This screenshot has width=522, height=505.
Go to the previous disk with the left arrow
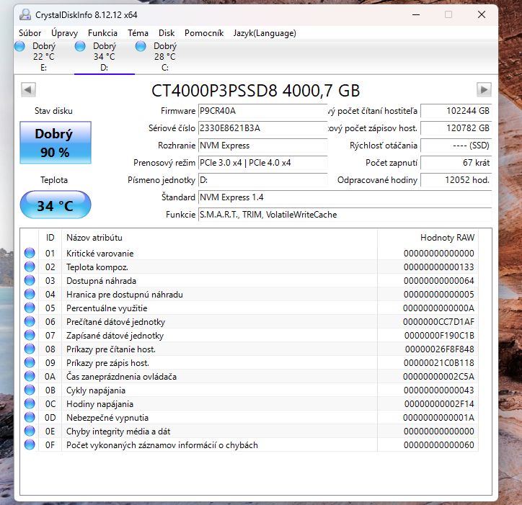pyautogui.click(x=28, y=90)
